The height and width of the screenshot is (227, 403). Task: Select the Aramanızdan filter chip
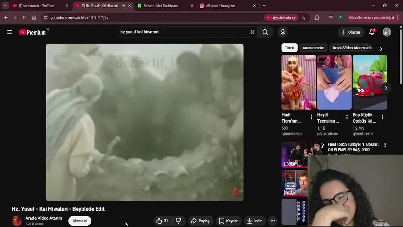click(313, 48)
